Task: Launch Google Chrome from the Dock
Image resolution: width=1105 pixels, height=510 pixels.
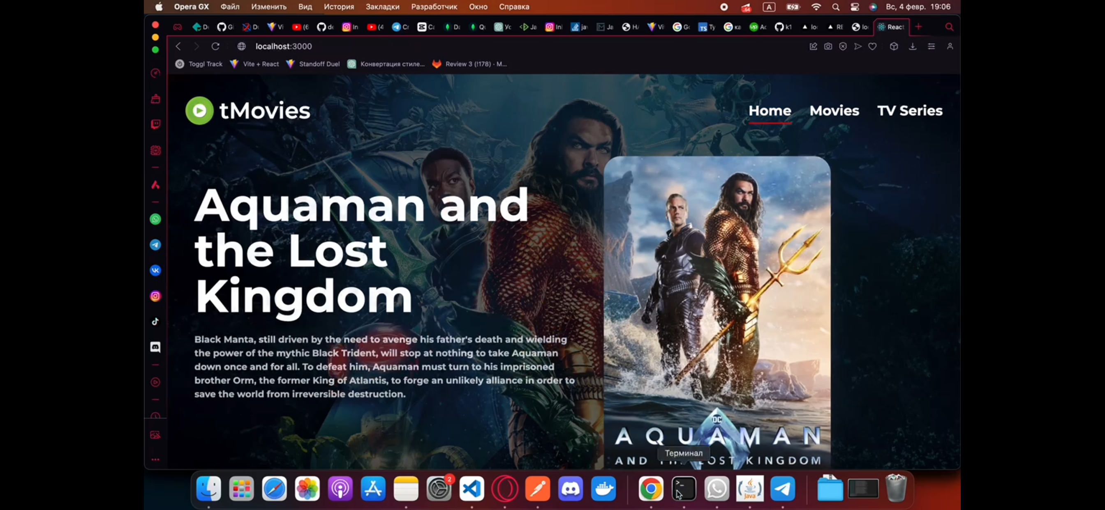Action: click(x=651, y=489)
